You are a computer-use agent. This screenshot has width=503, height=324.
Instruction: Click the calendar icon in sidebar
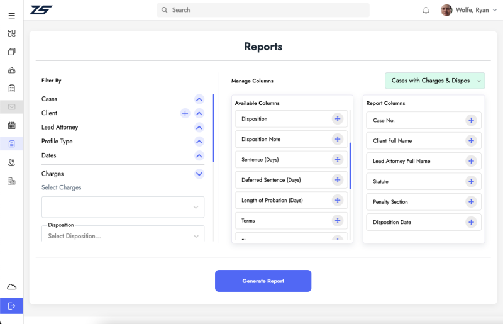[x=11, y=125]
